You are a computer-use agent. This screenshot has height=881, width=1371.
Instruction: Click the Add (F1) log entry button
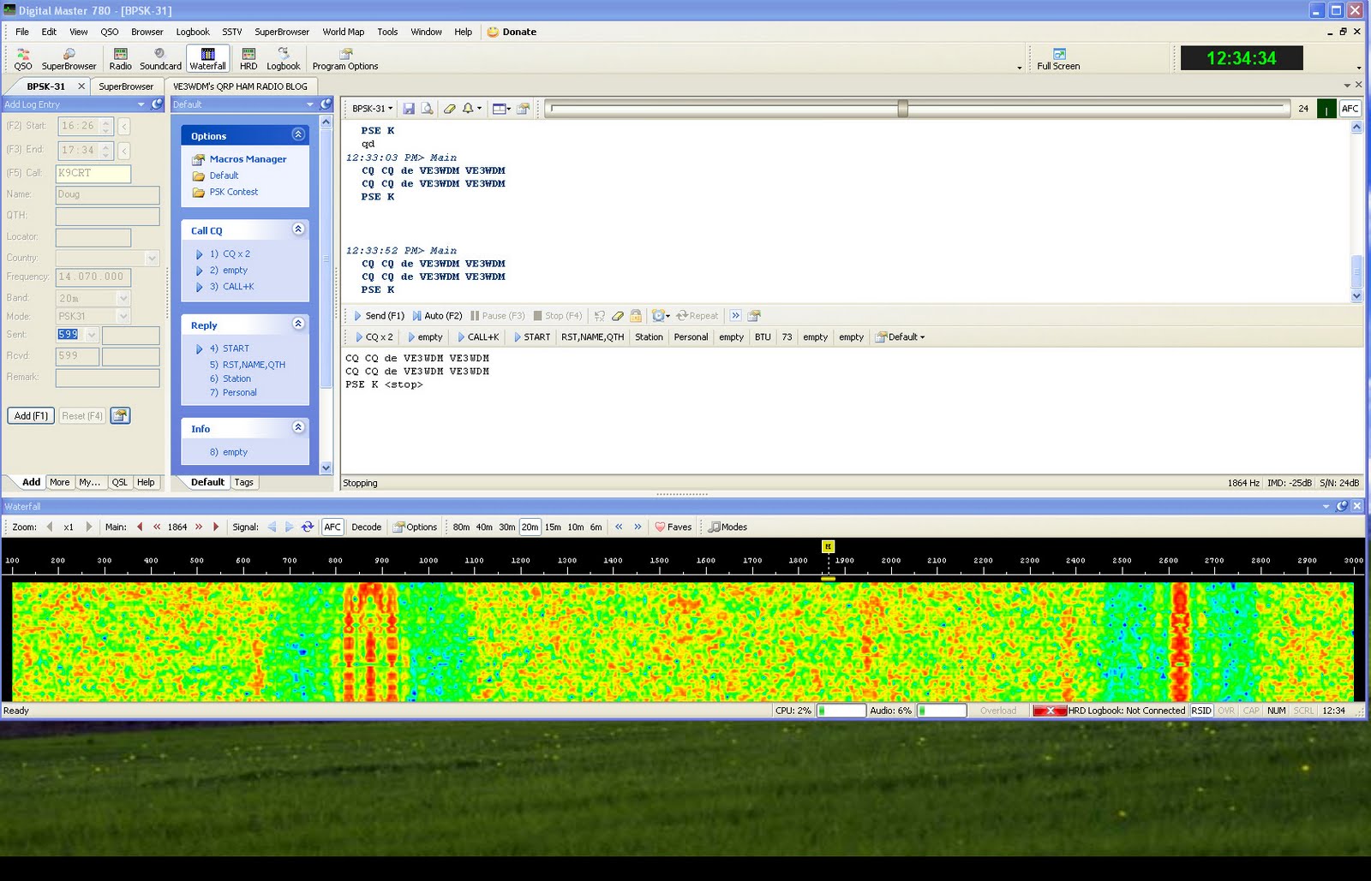point(30,415)
